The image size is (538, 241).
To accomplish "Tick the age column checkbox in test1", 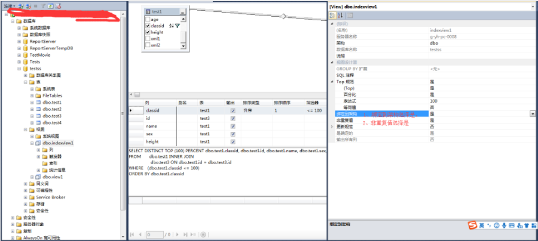I will coord(148,20).
